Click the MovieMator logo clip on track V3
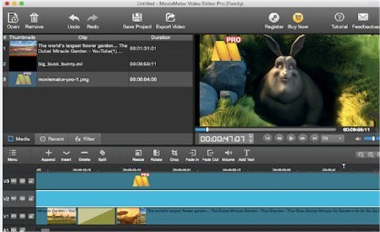This screenshot has height=232, width=380. pos(141,180)
